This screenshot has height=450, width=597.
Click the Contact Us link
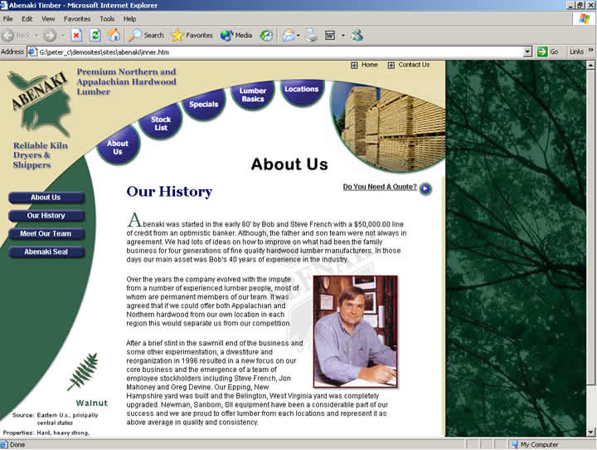pos(414,65)
